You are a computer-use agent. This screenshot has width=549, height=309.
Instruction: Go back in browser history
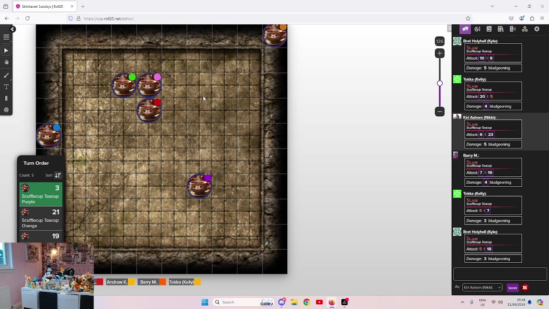tap(7, 18)
